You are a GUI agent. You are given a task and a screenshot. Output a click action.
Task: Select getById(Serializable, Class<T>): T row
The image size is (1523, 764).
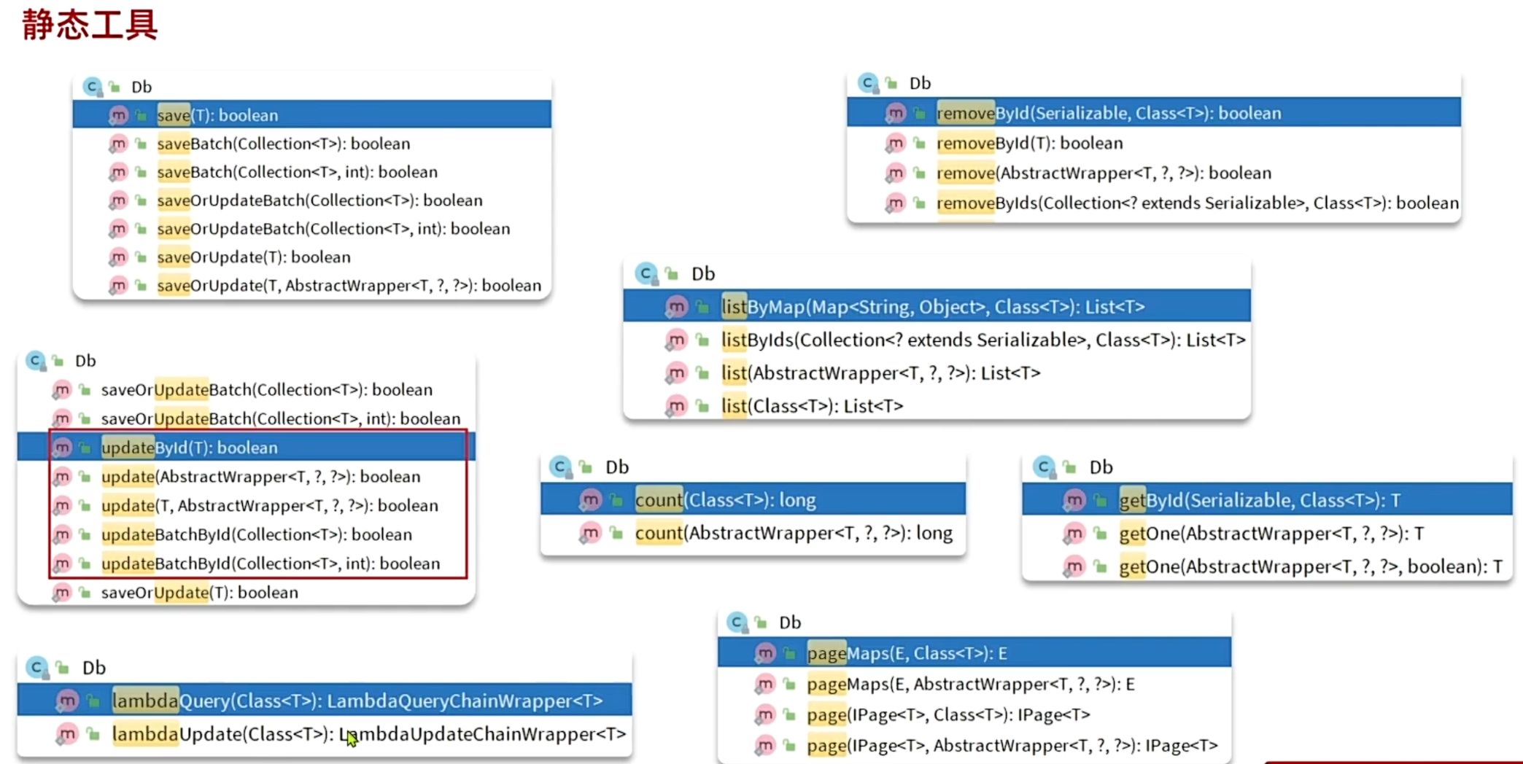click(1268, 500)
